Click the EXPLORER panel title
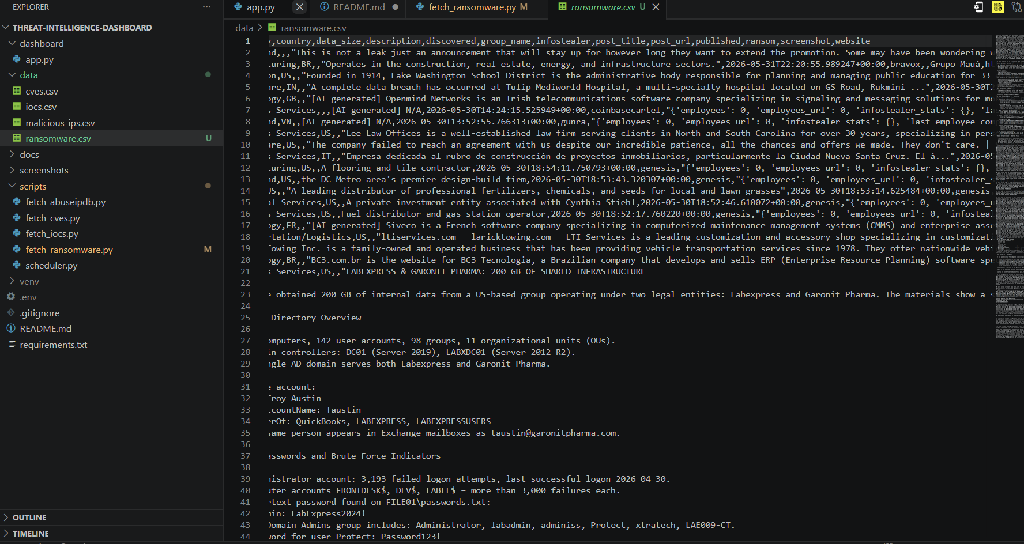Viewport: 1024px width, 544px height. tap(31, 7)
